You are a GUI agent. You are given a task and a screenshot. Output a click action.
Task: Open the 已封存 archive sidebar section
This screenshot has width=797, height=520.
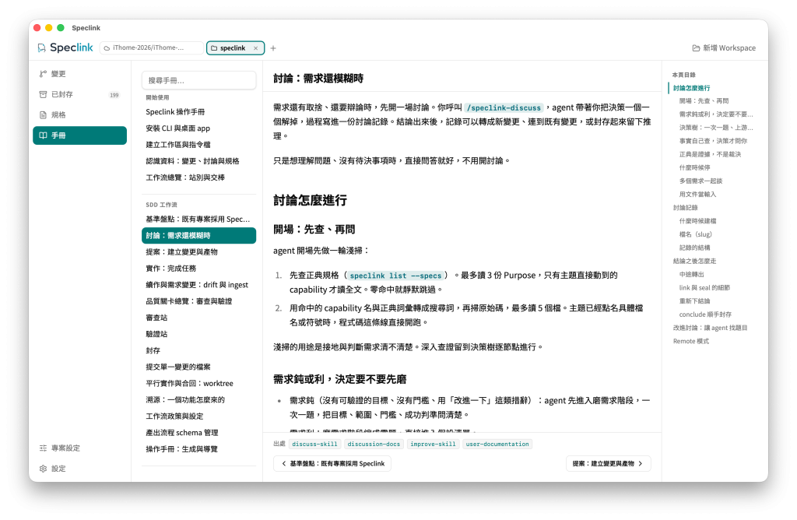80,94
